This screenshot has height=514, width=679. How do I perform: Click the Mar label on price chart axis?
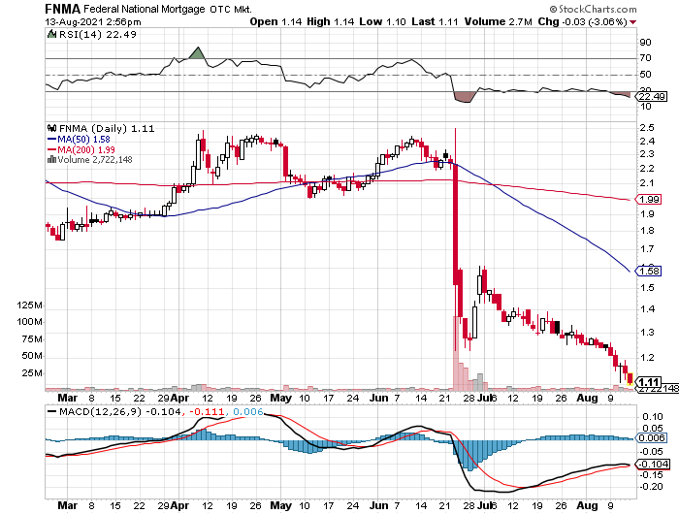[x=67, y=398]
